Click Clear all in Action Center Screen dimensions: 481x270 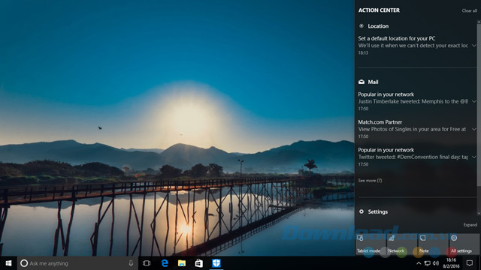pos(469,10)
